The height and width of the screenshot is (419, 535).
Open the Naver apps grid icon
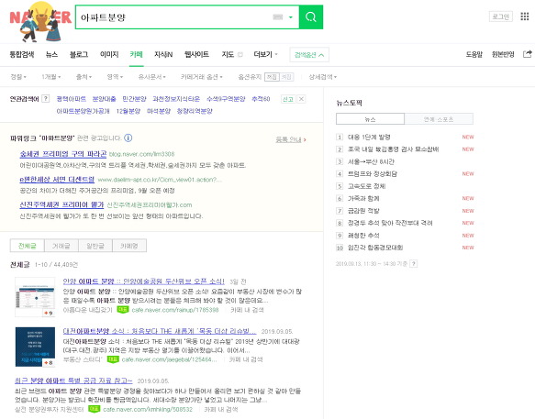(524, 17)
